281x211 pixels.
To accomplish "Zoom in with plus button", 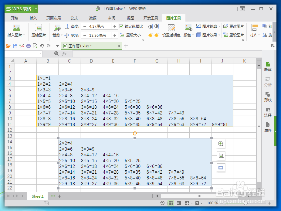I will 269,203.
